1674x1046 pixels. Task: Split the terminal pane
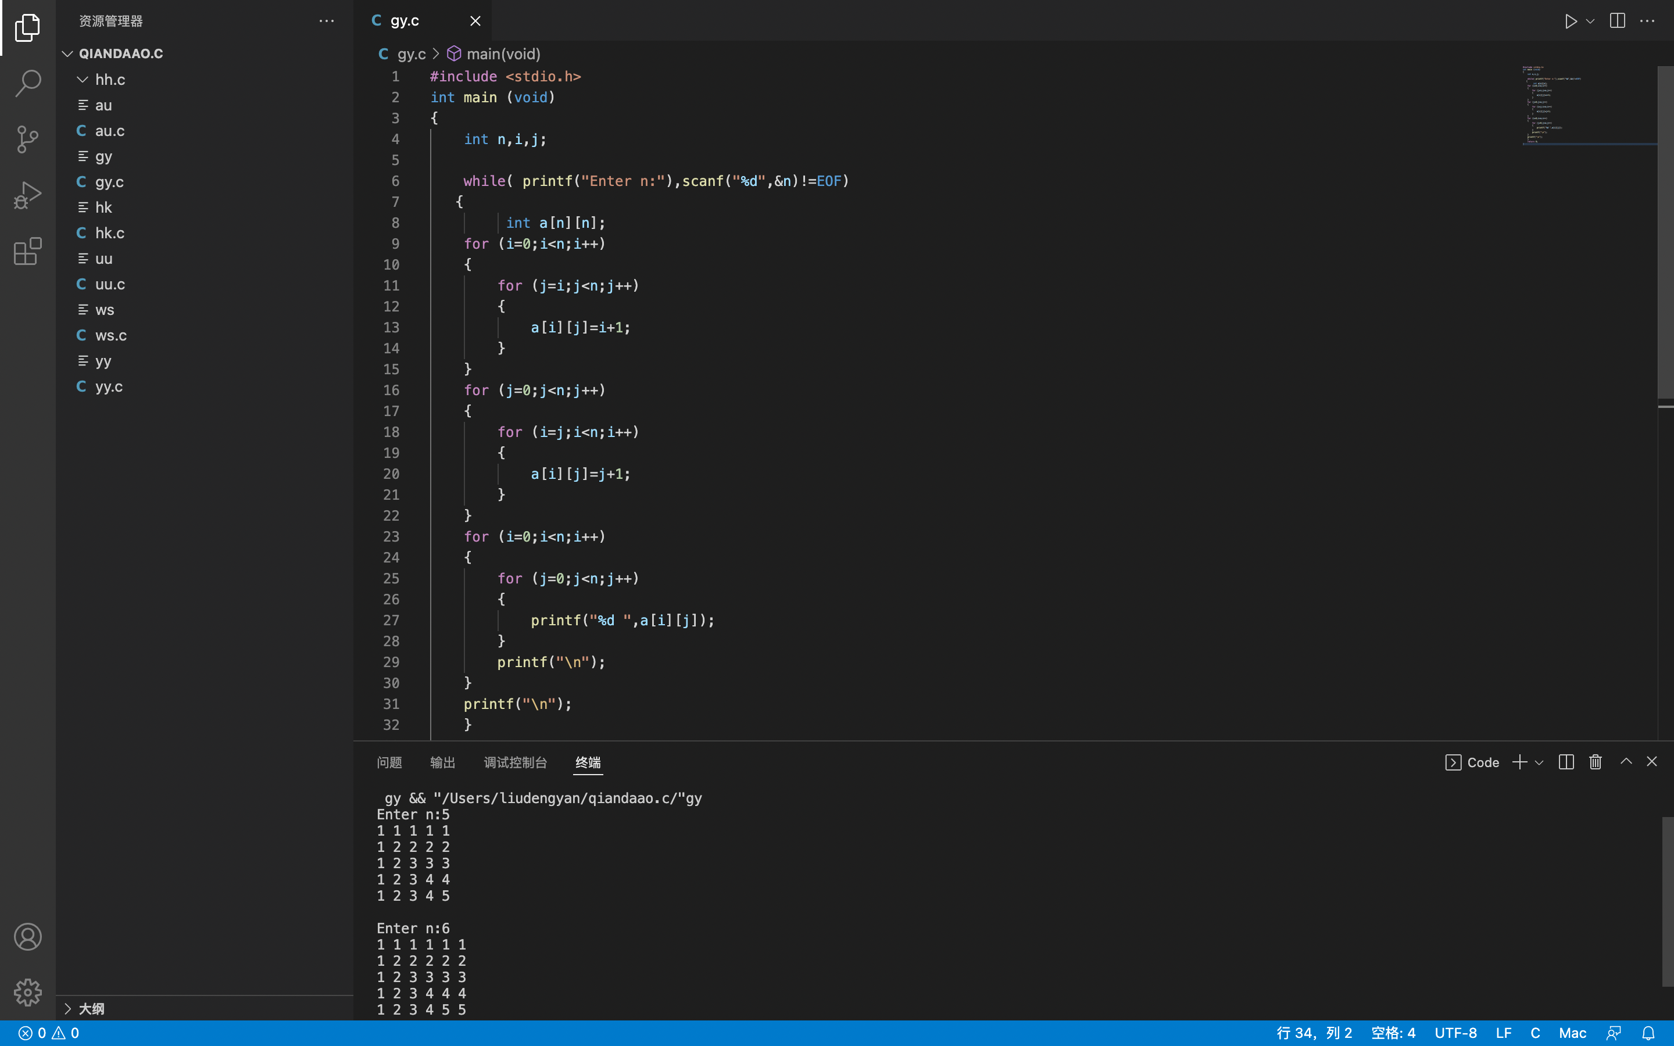tap(1566, 762)
